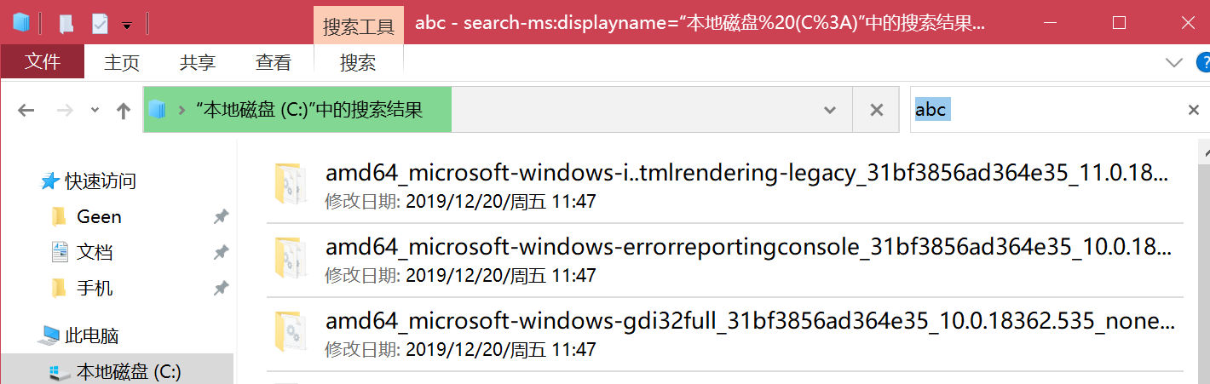Switch to the 共享 ribbon tab

198,62
